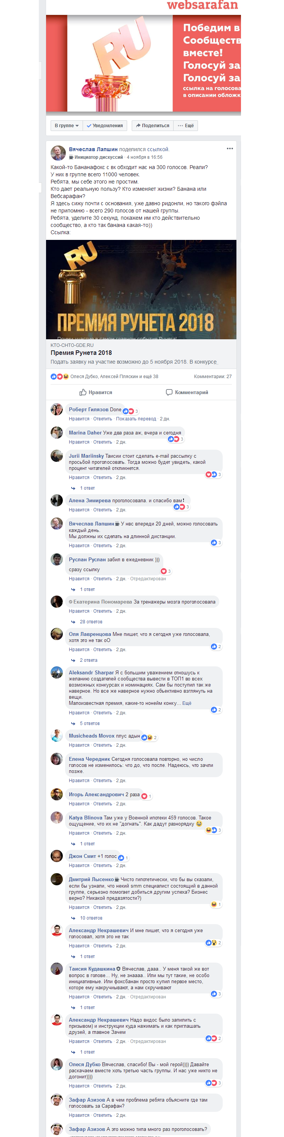Click Вячеслав Лапшин's profile avatar on post

click(x=58, y=153)
